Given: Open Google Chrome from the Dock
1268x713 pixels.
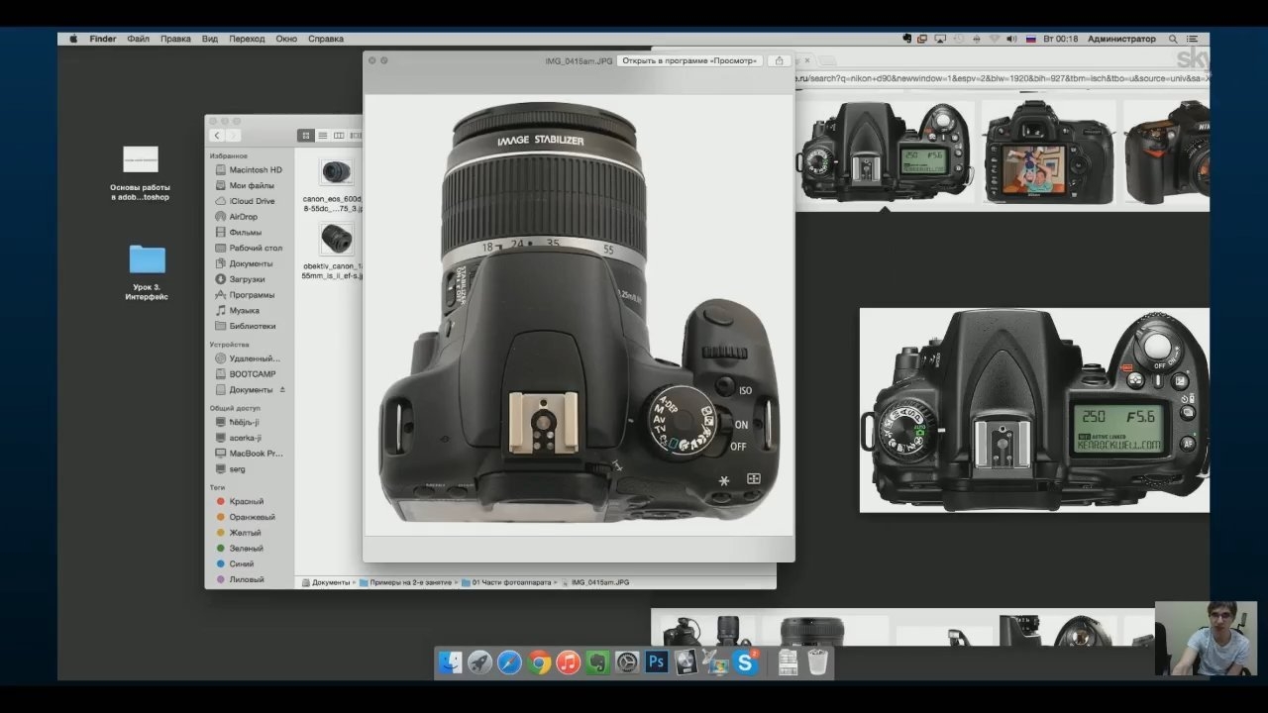Looking at the screenshot, I should (539, 662).
